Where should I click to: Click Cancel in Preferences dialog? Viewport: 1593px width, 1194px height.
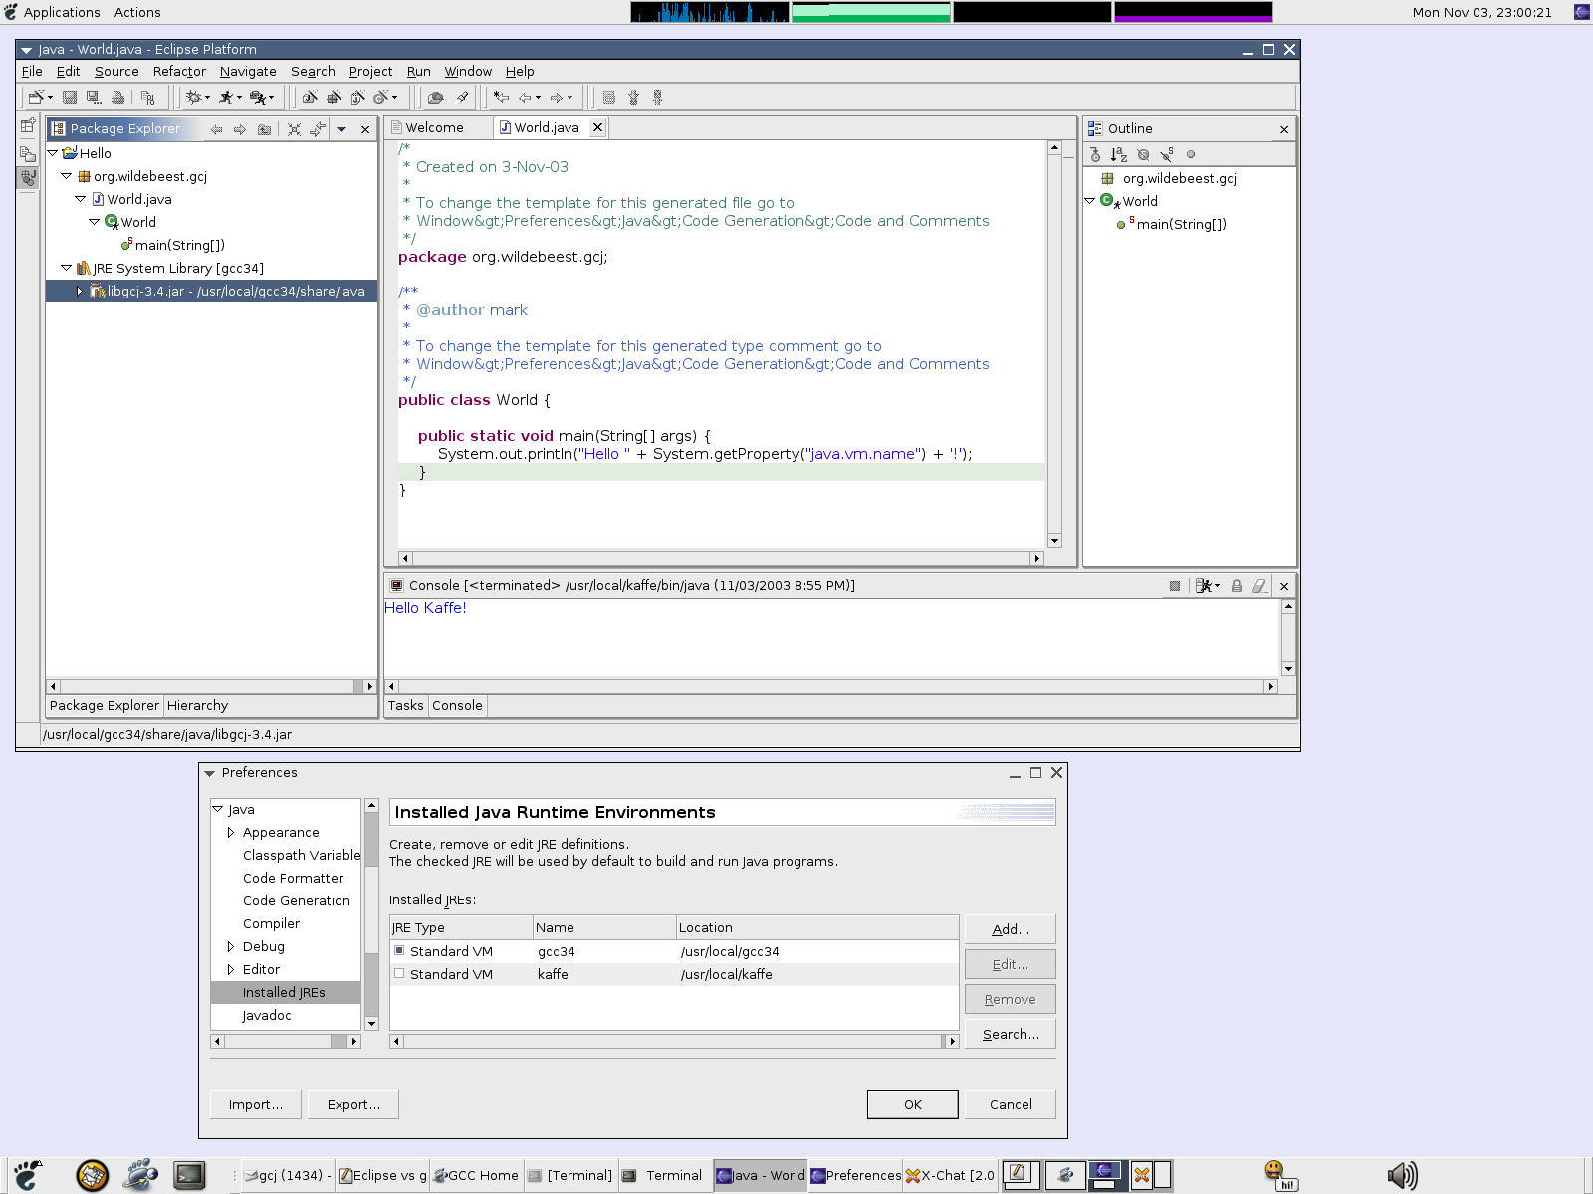tap(1011, 1104)
